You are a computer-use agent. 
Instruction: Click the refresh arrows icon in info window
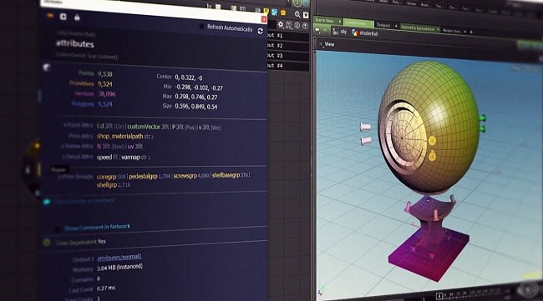pos(260,31)
